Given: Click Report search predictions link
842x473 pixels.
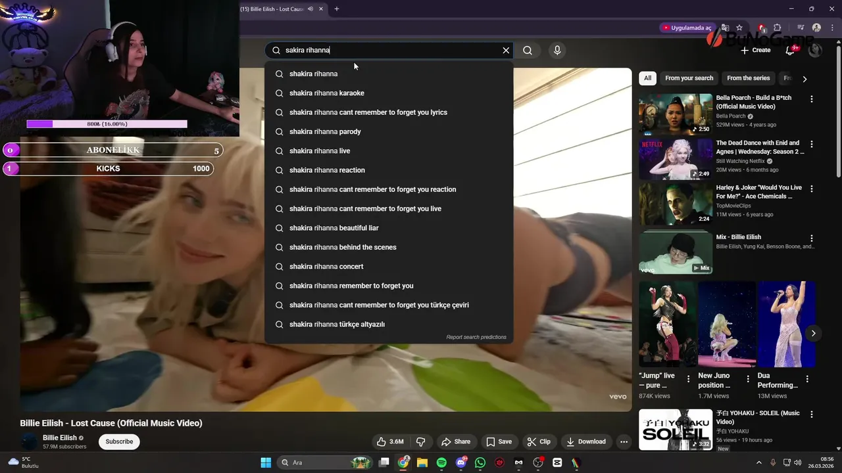Looking at the screenshot, I should [x=476, y=337].
